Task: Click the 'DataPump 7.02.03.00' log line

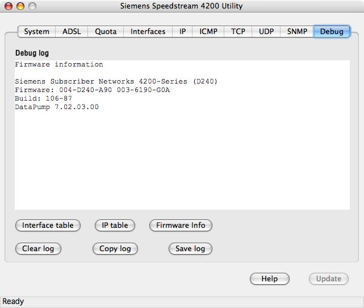Action: pos(57,107)
